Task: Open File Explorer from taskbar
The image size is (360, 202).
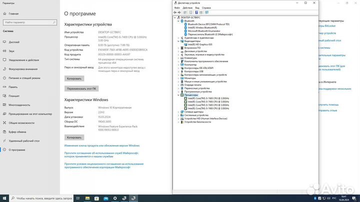Action: [x=87, y=199]
